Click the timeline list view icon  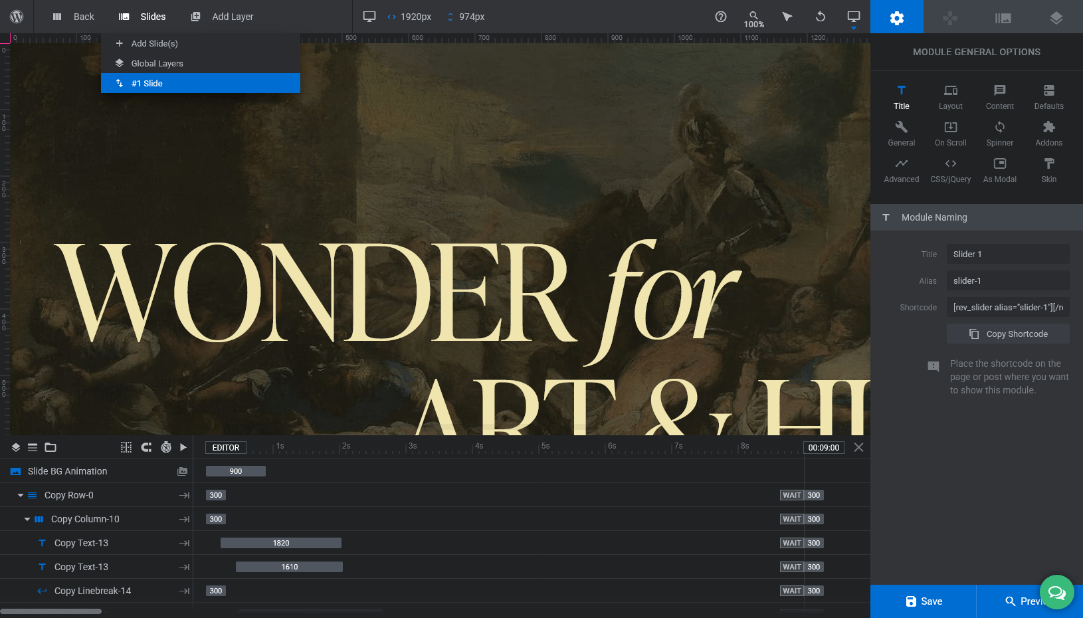(x=33, y=447)
